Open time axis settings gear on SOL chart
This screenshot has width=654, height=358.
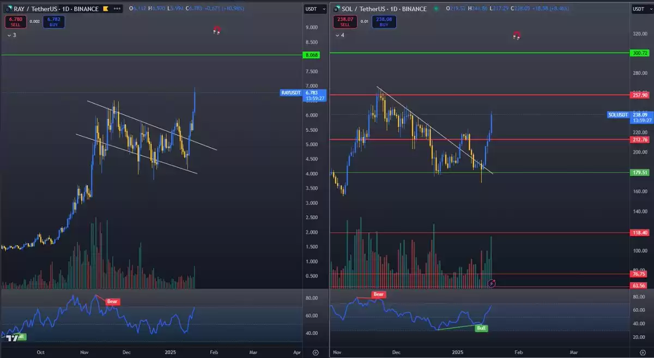pos(644,352)
